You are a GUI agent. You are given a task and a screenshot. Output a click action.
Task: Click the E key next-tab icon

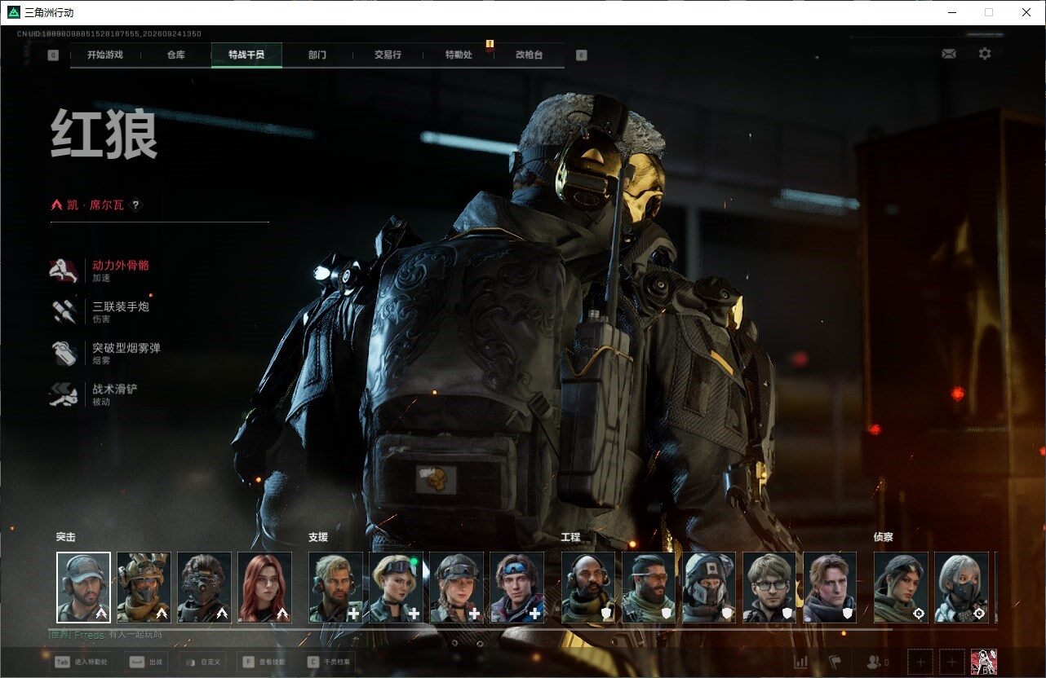click(581, 55)
